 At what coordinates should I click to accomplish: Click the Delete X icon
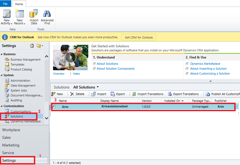[72, 94]
